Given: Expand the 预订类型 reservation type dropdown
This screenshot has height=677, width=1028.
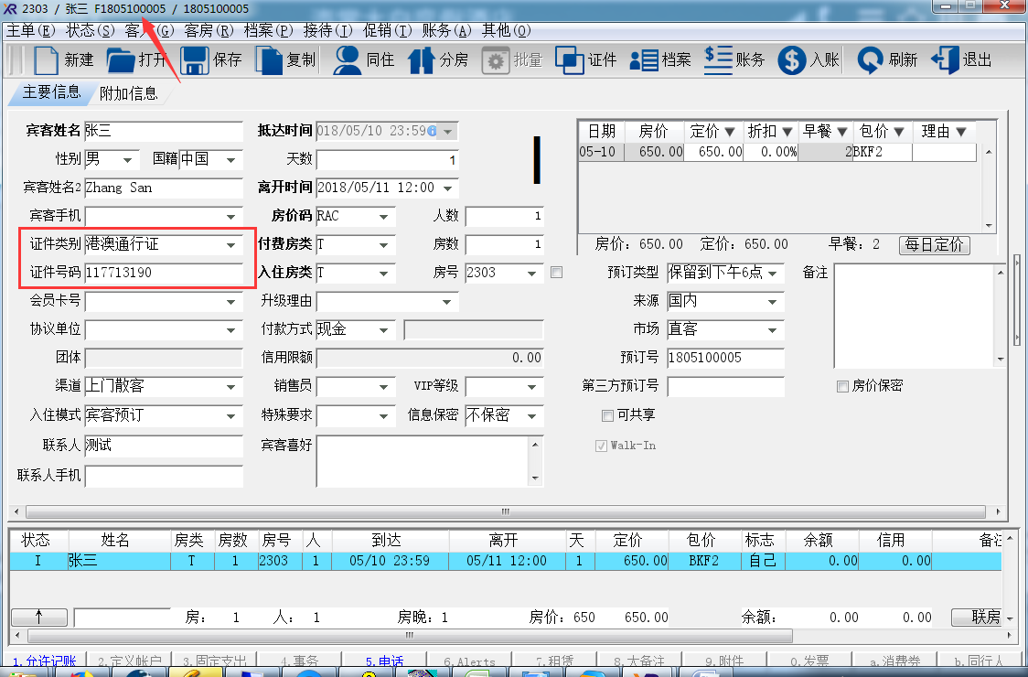Looking at the screenshot, I should pyautogui.click(x=772, y=273).
